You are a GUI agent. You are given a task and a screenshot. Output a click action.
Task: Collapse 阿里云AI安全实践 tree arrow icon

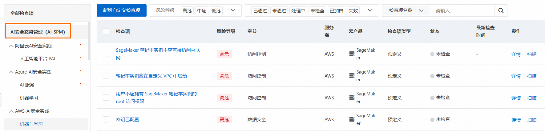tap(11, 46)
